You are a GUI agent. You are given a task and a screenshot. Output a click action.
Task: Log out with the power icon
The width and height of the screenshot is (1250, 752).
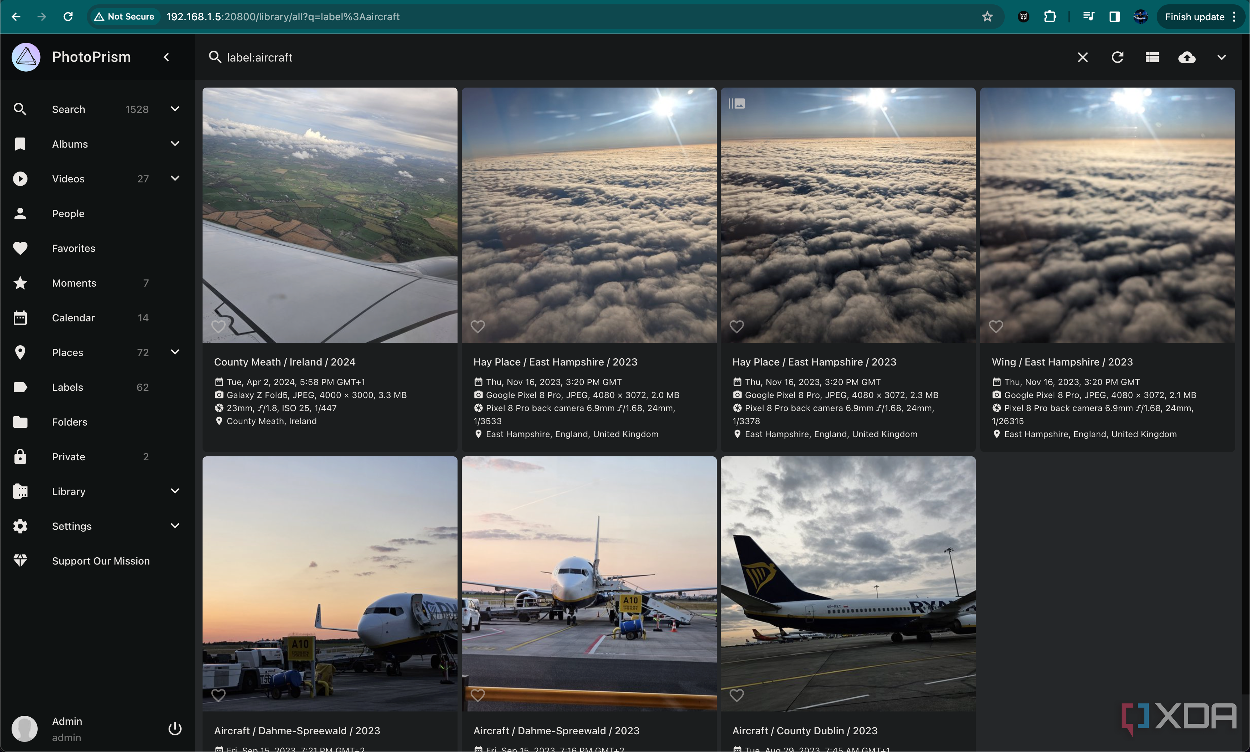(175, 729)
